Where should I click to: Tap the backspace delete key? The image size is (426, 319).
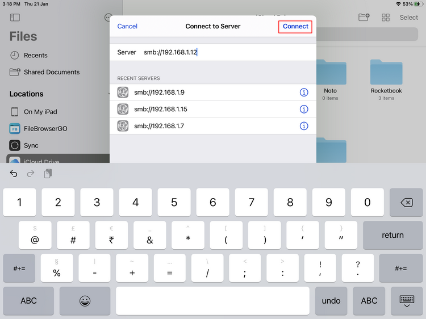(406, 202)
